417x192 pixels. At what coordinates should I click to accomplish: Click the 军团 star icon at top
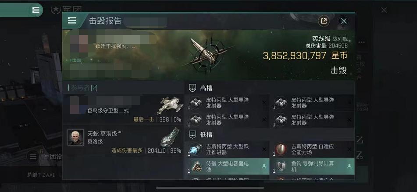[56, 10]
